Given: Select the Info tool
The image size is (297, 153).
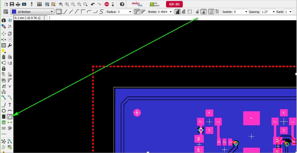Looking at the screenshot, I should point(4,20).
